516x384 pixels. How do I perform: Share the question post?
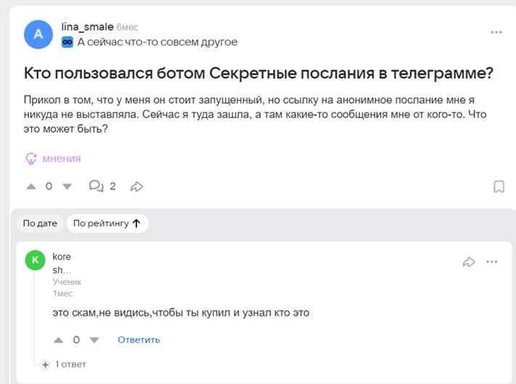point(136,186)
